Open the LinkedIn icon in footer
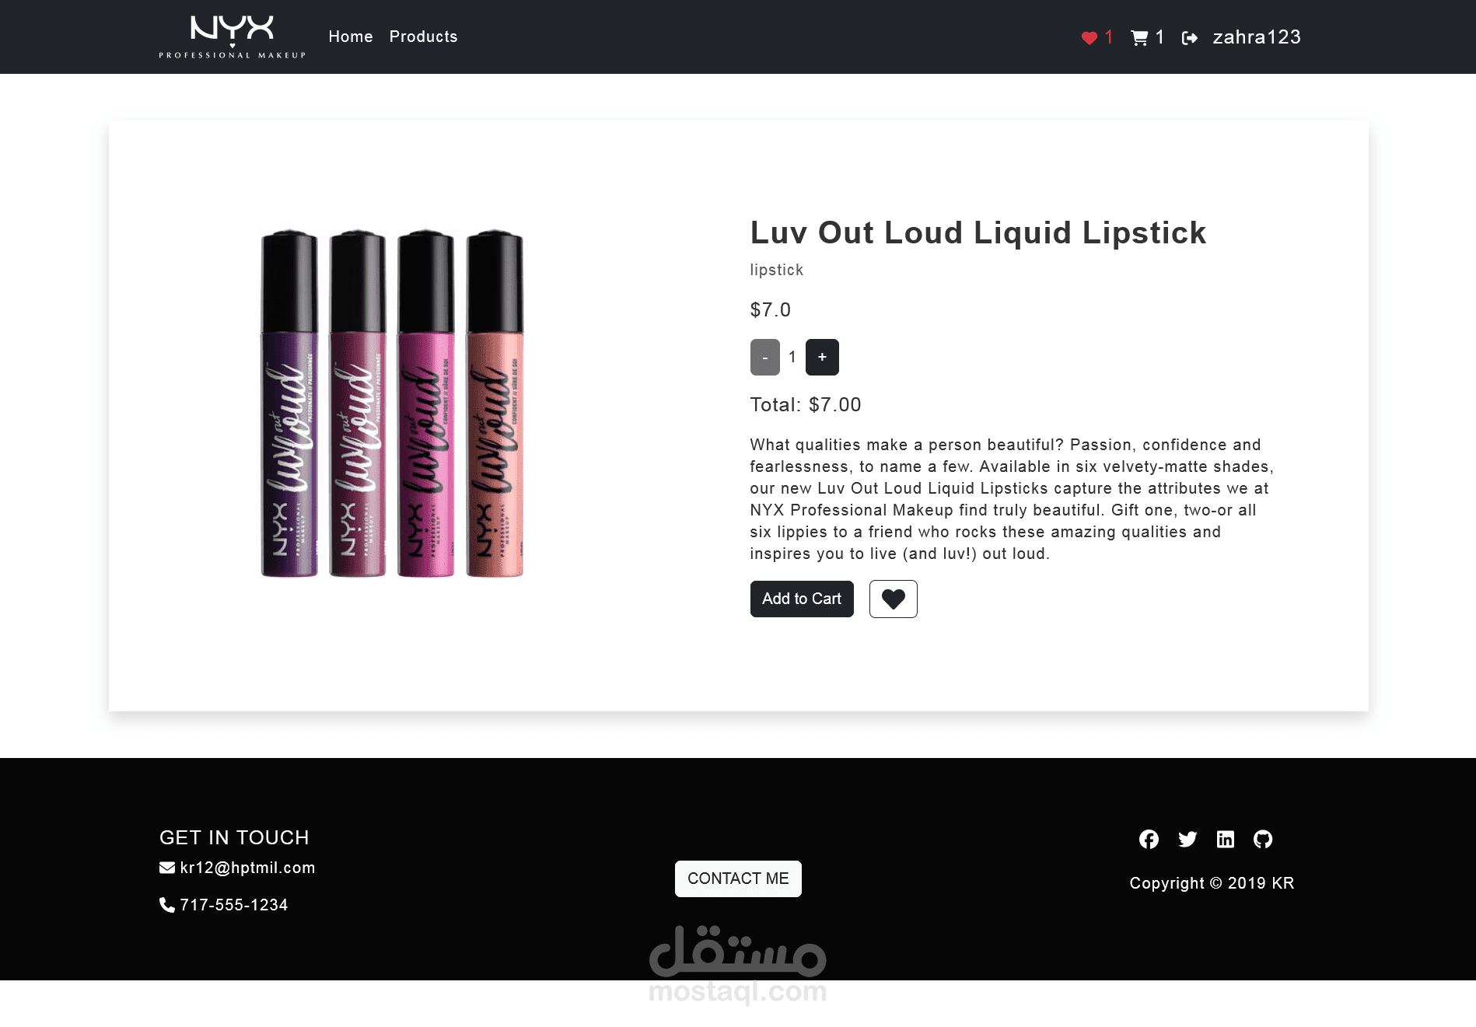The image size is (1476, 1027). pos(1226,839)
